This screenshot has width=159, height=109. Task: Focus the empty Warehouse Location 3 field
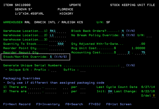[56, 40]
